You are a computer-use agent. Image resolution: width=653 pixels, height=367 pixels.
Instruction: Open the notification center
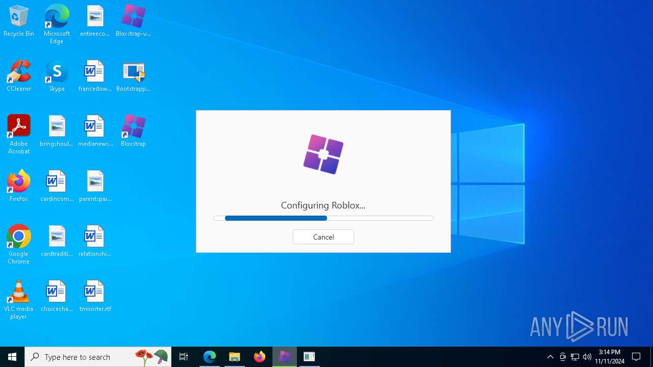click(636, 357)
